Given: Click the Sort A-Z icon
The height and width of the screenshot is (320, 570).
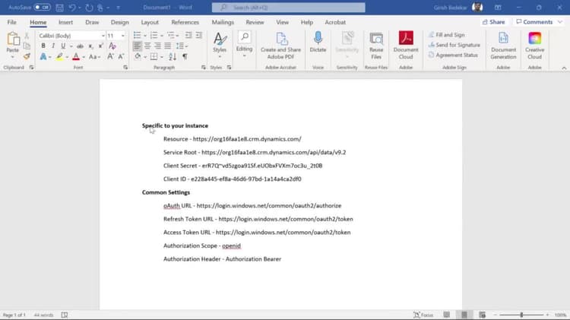Looking at the screenshot, I should 173,56.
